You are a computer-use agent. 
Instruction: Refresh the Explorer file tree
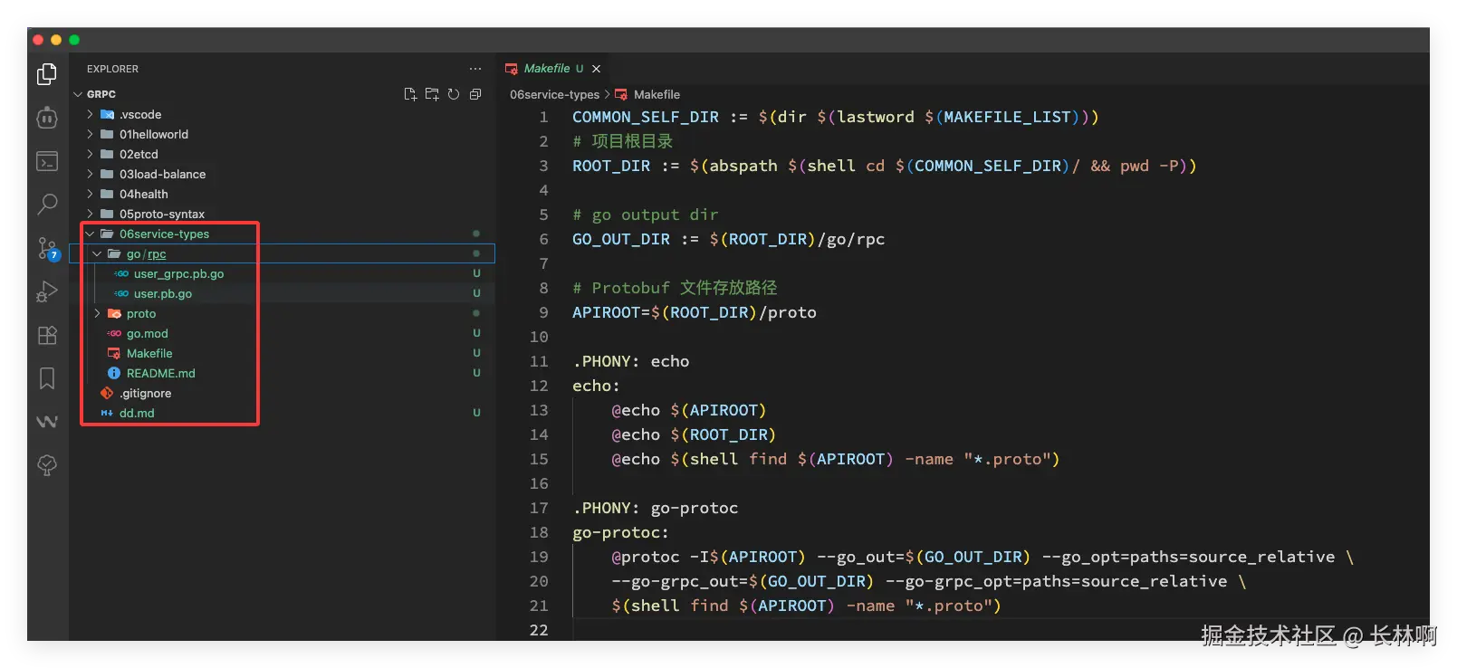(x=454, y=94)
